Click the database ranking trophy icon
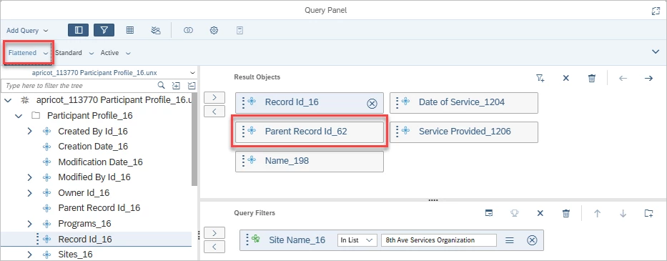This screenshot has height=261, width=667. pos(514,213)
